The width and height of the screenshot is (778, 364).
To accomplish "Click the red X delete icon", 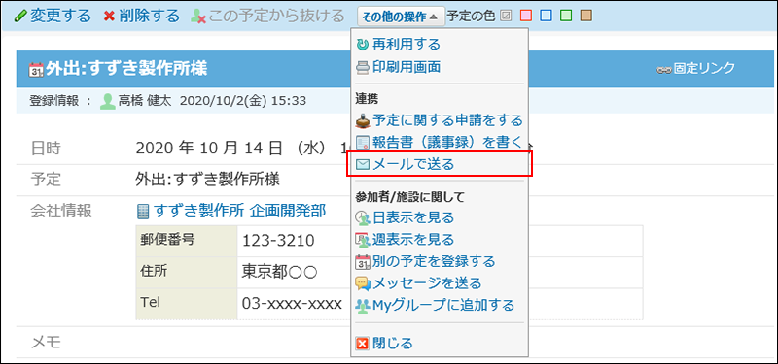I will tap(109, 16).
